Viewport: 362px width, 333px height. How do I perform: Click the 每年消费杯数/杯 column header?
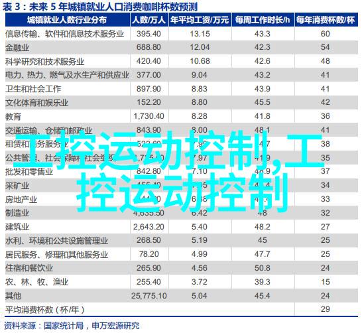point(326,20)
